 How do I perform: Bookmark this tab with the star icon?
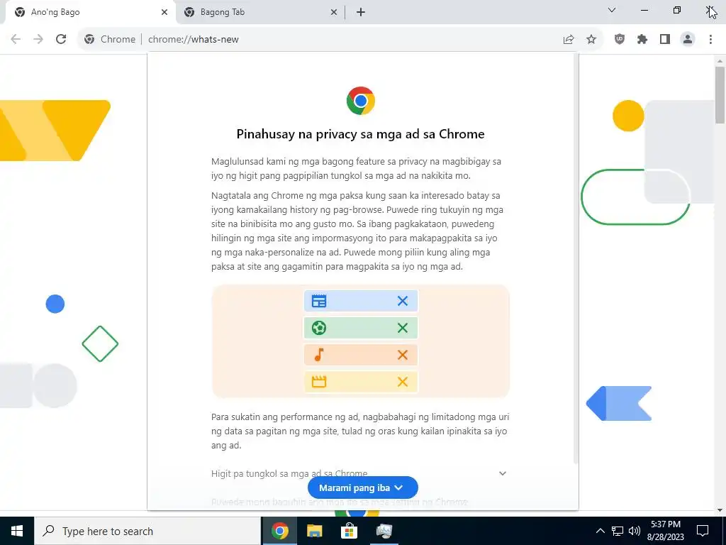pos(591,40)
